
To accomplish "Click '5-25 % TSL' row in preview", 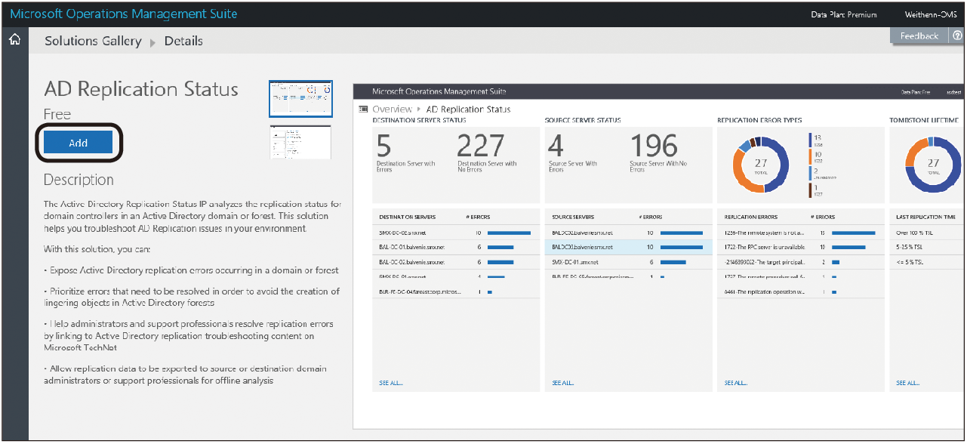I will (x=928, y=247).
